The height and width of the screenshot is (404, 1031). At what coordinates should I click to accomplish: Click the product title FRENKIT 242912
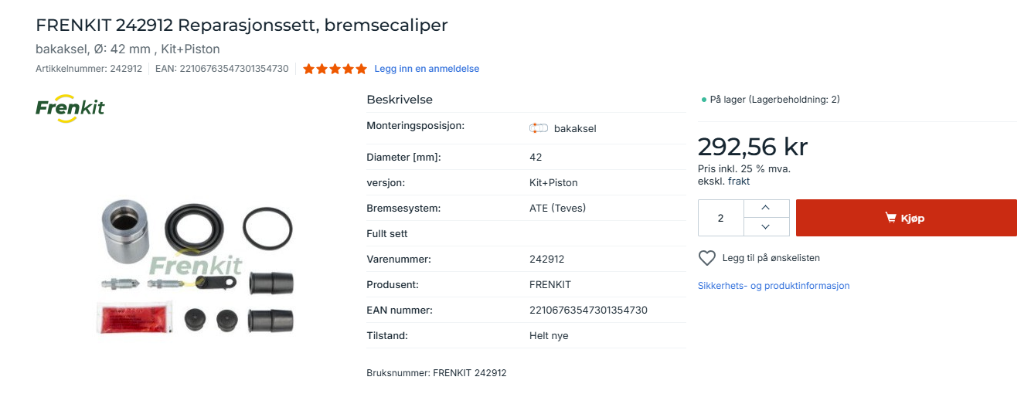pyautogui.click(x=242, y=25)
